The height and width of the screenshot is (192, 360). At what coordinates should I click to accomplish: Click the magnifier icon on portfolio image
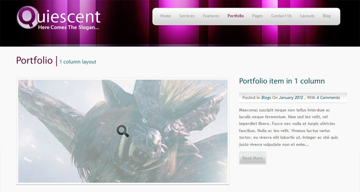click(x=122, y=131)
